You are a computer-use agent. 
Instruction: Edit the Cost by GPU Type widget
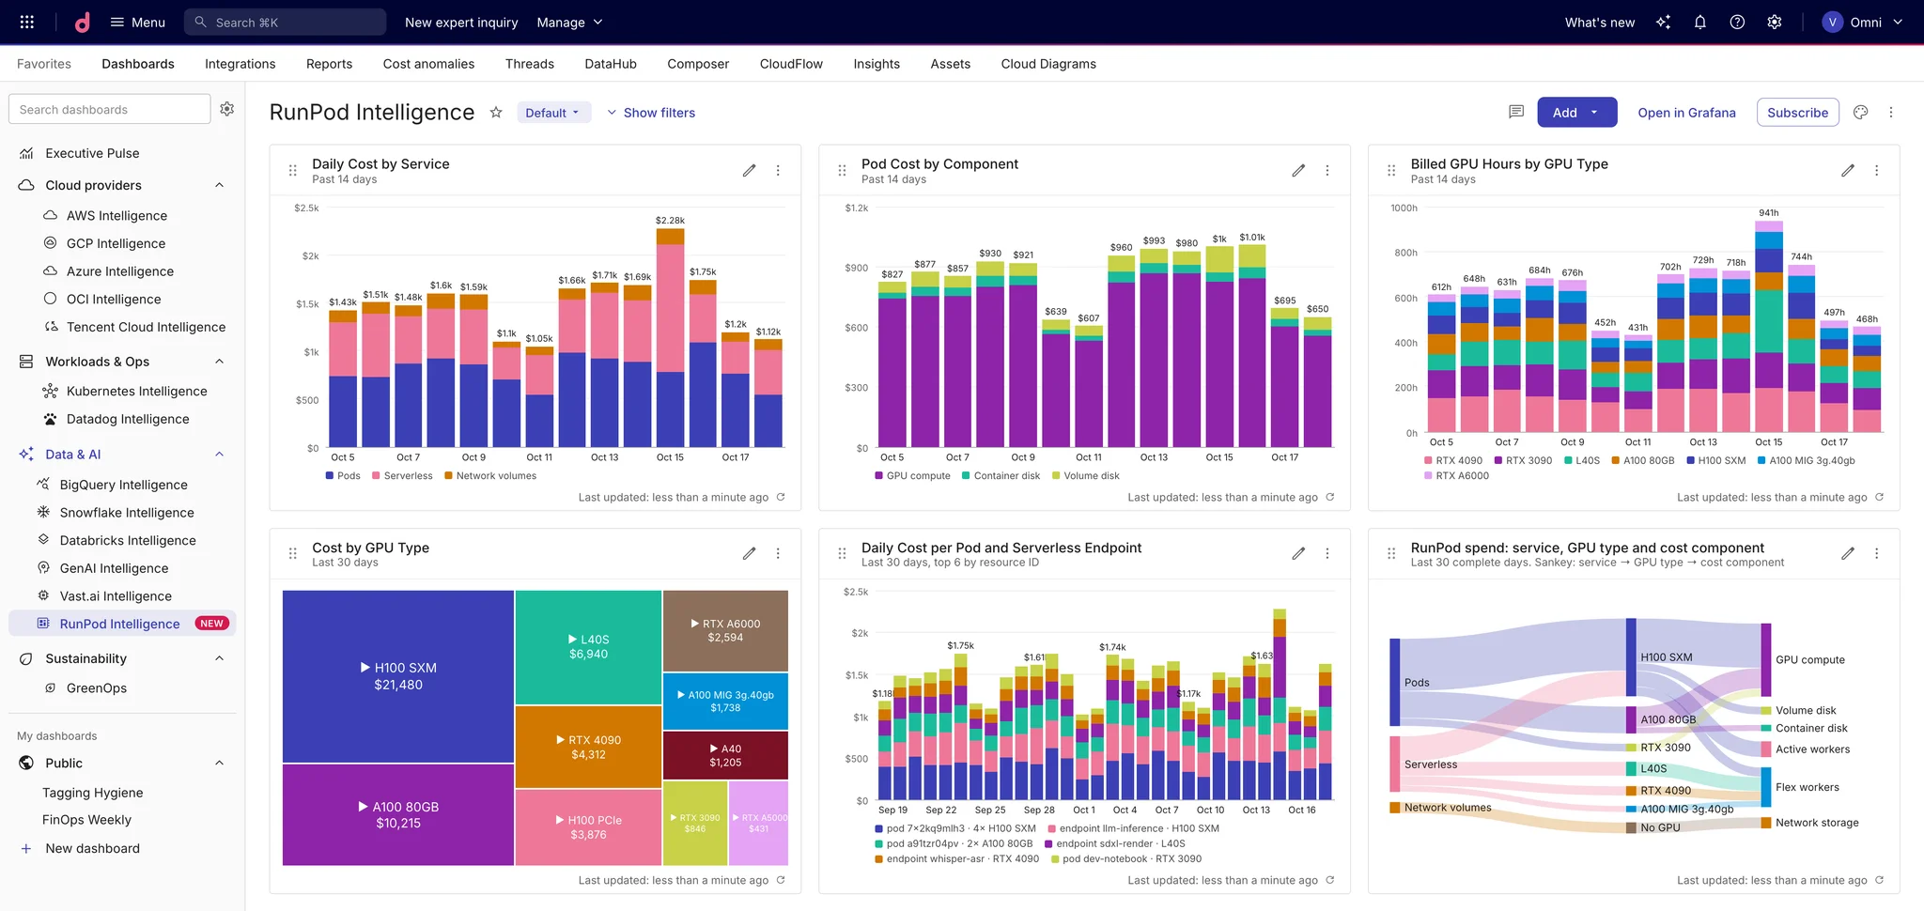tap(749, 553)
